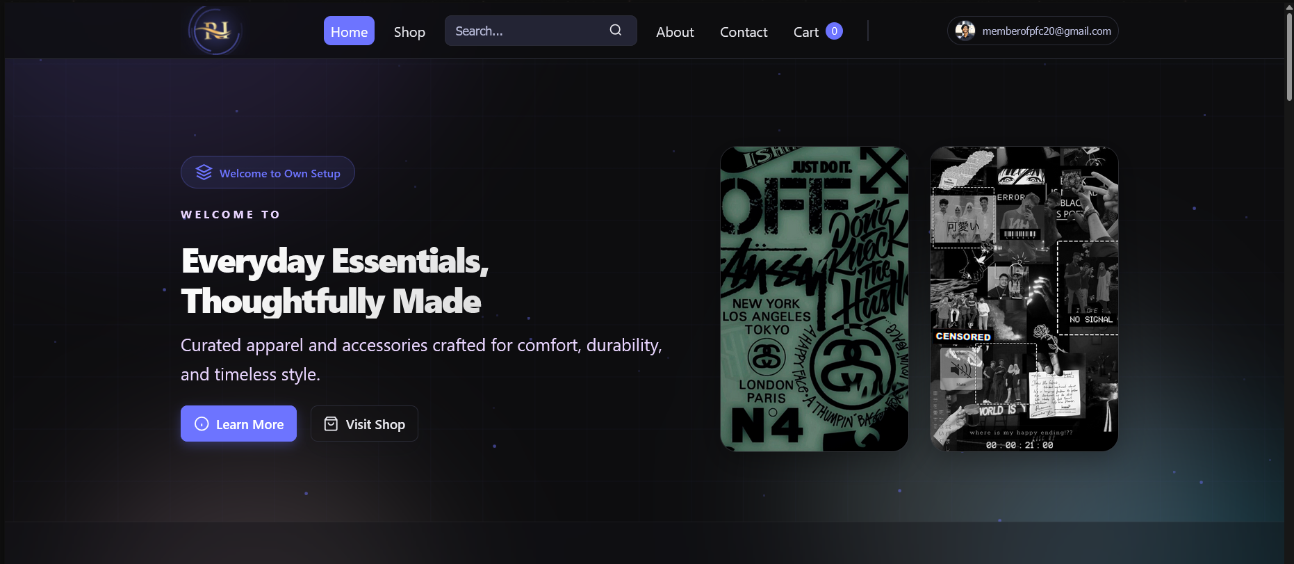Click the RL site logo
Image resolution: width=1294 pixels, height=564 pixels.
click(215, 31)
